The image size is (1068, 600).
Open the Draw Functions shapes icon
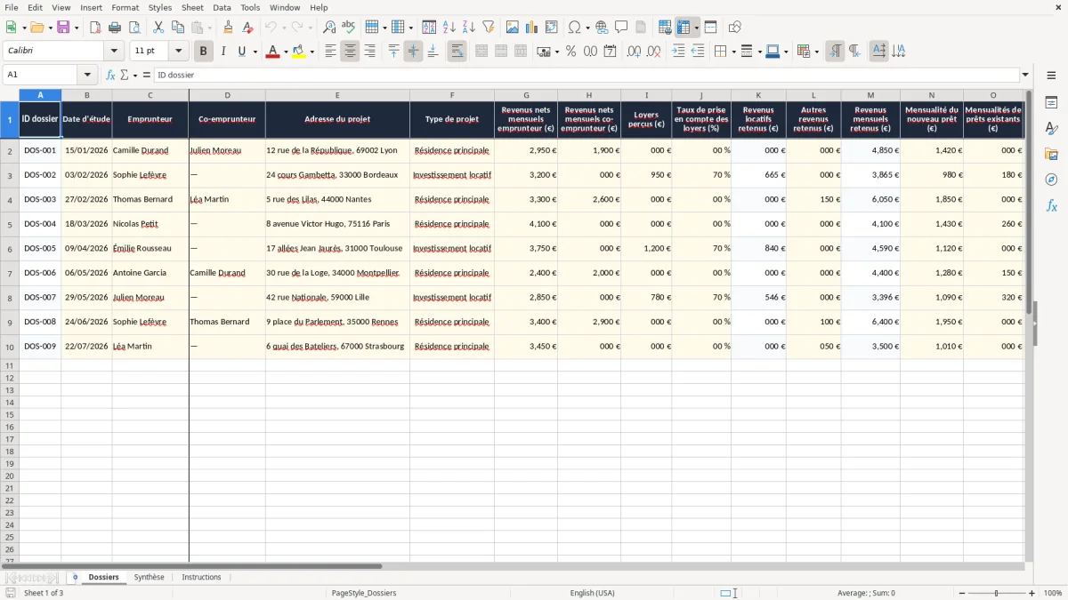pyautogui.click(x=734, y=28)
